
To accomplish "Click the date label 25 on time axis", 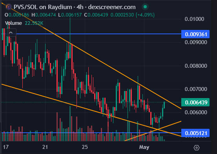I will tap(85, 147).
